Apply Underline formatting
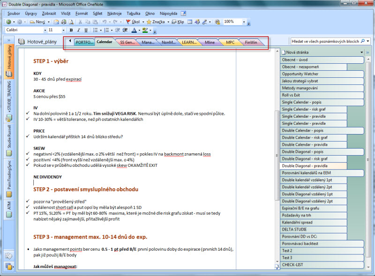375x276 pixels. click(86, 30)
